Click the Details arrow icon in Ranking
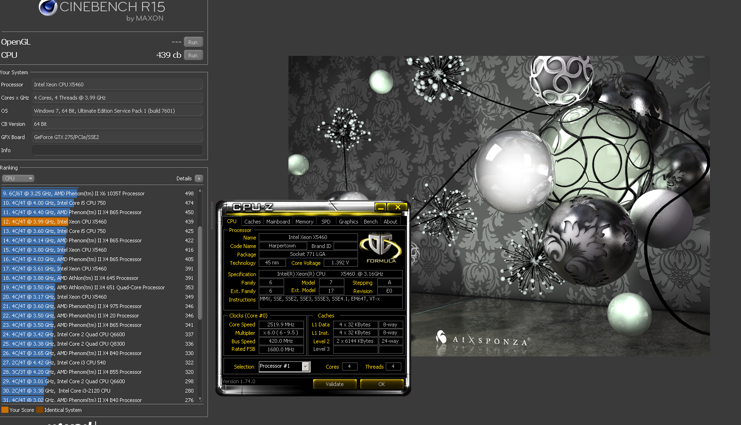The image size is (741, 425). 199,178
